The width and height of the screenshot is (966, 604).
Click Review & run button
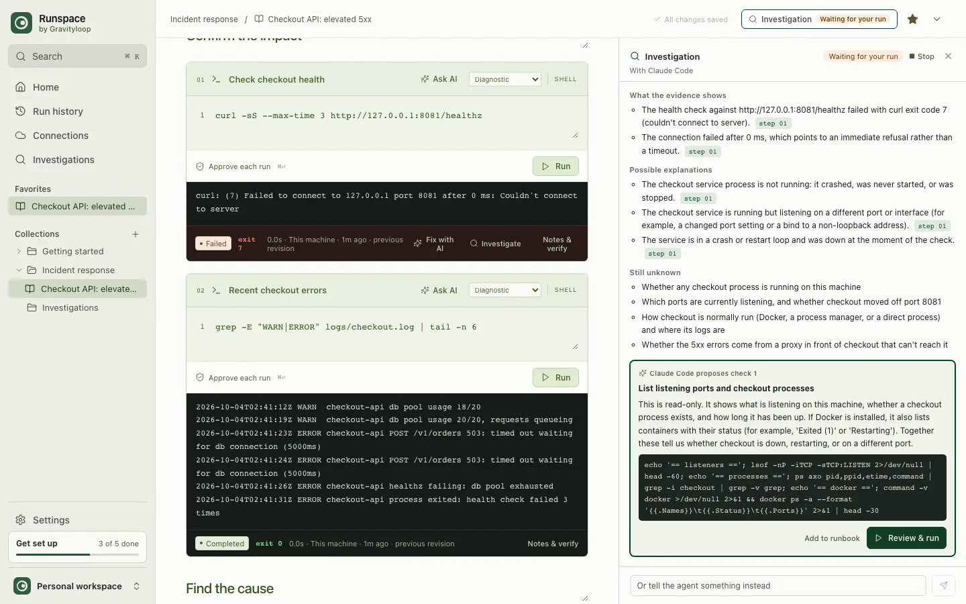(906, 538)
